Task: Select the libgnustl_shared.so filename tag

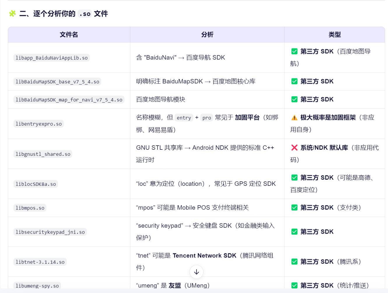Action: click(43, 154)
